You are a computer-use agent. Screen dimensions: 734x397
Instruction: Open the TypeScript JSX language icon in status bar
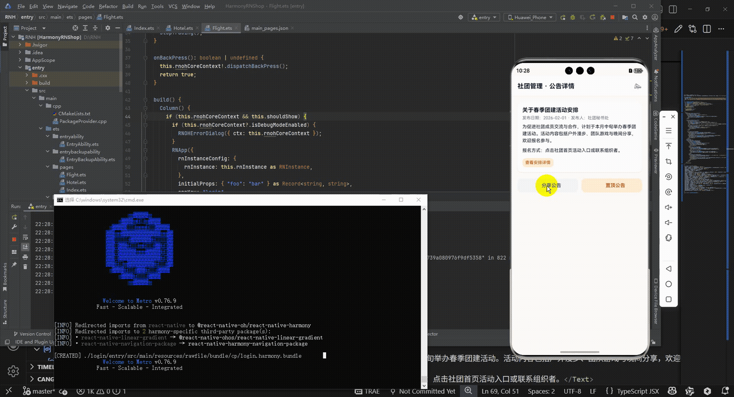(x=633, y=391)
